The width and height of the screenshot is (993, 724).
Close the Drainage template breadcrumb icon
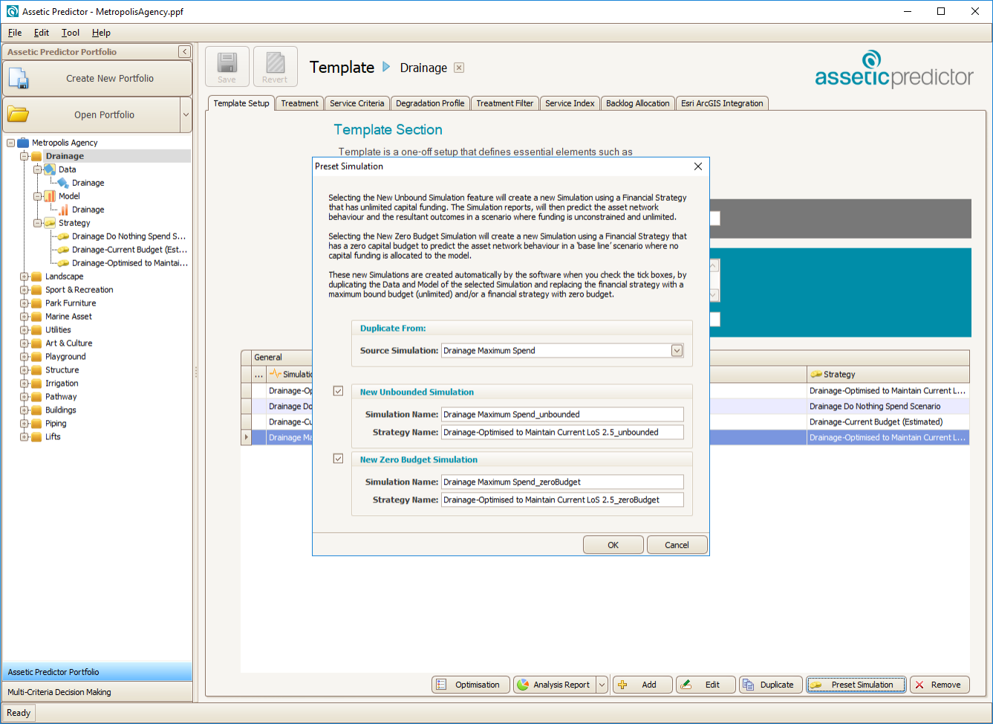click(x=459, y=68)
